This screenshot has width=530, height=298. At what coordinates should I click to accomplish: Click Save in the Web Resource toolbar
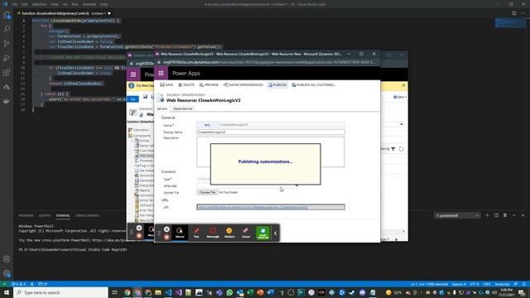pyautogui.click(x=166, y=84)
